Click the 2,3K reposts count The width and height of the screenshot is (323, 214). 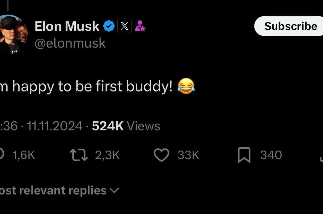click(x=107, y=155)
